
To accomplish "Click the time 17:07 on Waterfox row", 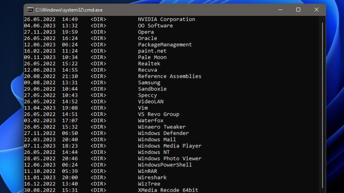I will pos(69,120).
